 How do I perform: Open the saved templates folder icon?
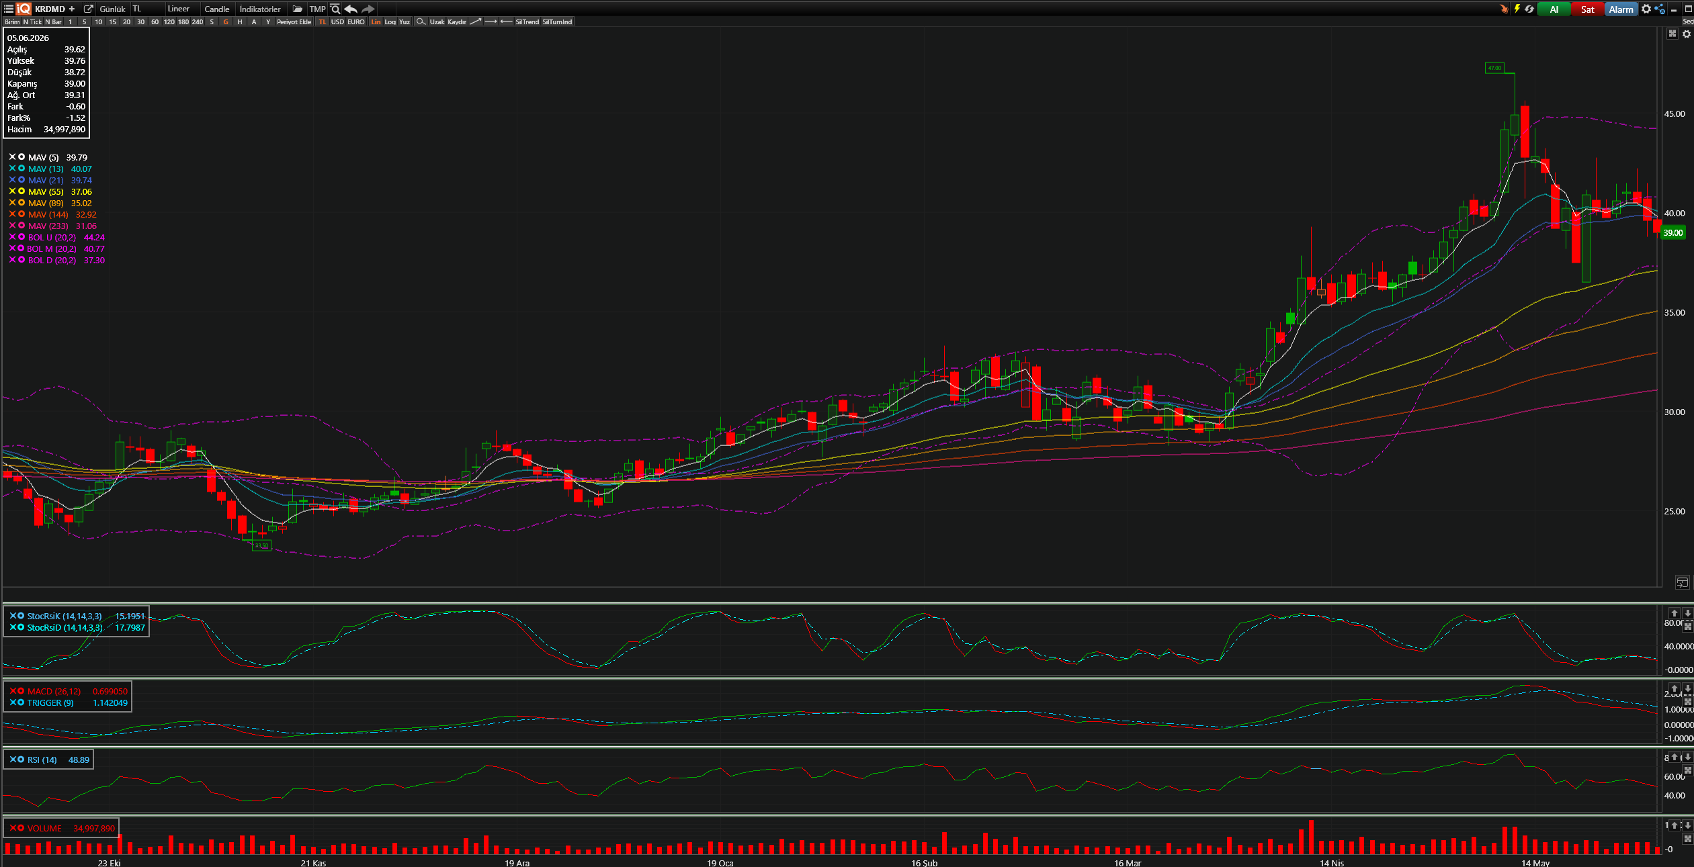coord(298,9)
